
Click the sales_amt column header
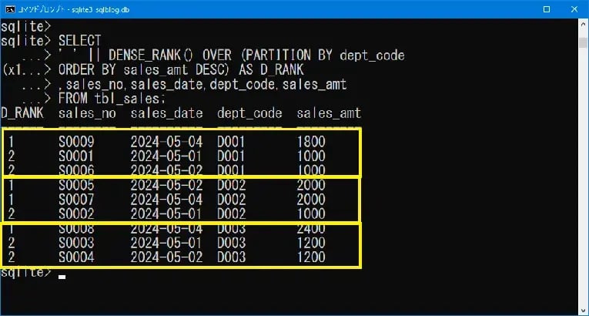coord(329,113)
